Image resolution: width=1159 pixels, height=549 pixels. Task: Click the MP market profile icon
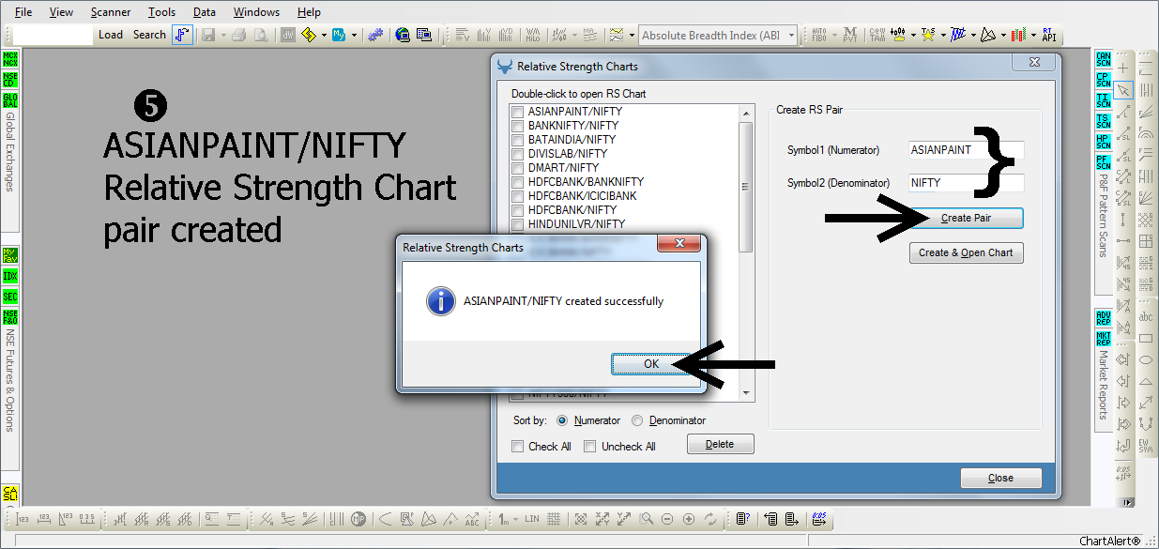(358, 519)
